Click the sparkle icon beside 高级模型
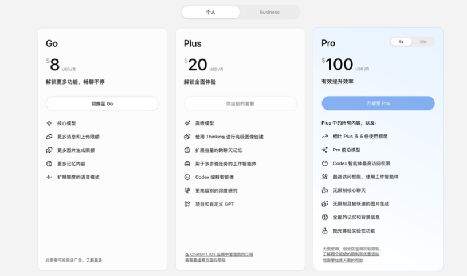 coord(187,123)
